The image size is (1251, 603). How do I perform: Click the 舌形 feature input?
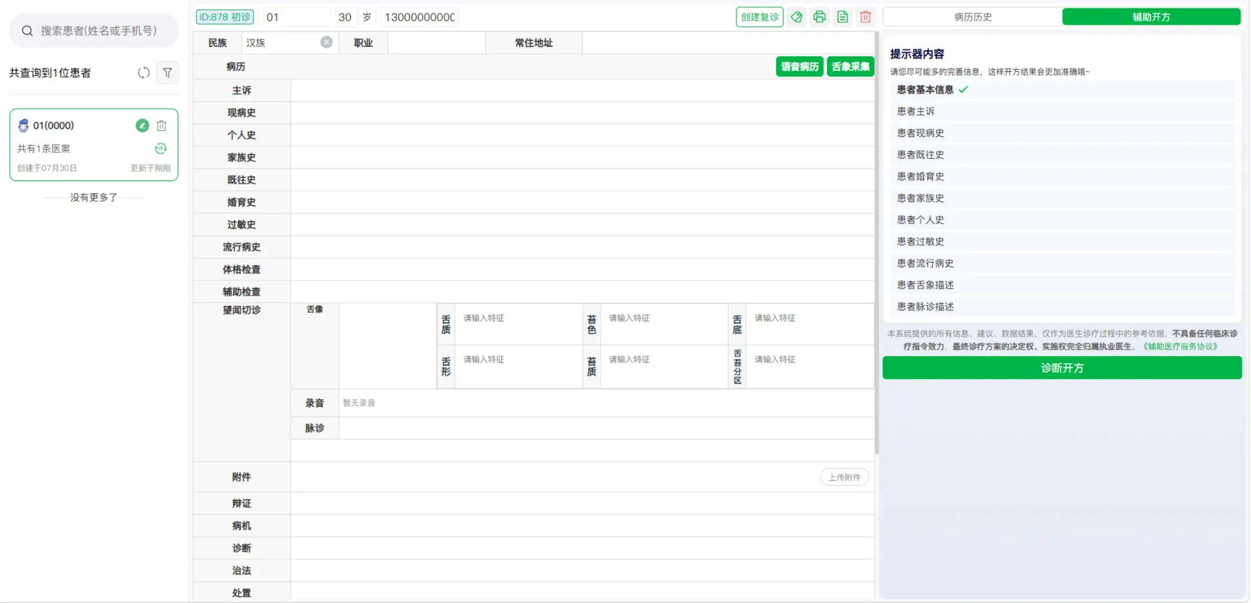pos(519,367)
